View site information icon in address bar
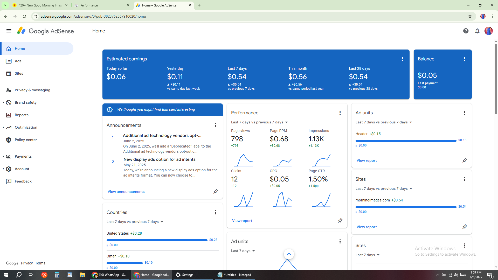Image resolution: width=498 pixels, height=280 pixels. [x=36, y=16]
